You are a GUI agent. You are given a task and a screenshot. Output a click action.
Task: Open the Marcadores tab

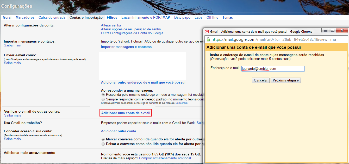[25, 17]
